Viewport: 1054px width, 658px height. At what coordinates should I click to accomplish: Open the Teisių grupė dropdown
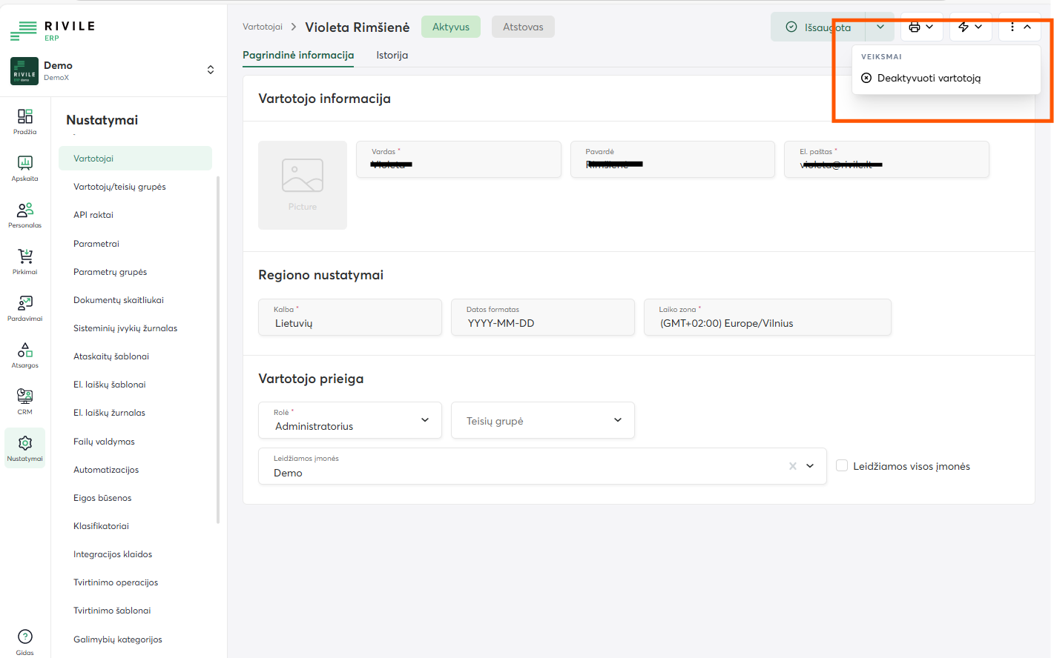coord(543,420)
